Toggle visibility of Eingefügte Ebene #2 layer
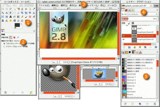Screen dimensions: 160x107 click(x=124, y=39)
